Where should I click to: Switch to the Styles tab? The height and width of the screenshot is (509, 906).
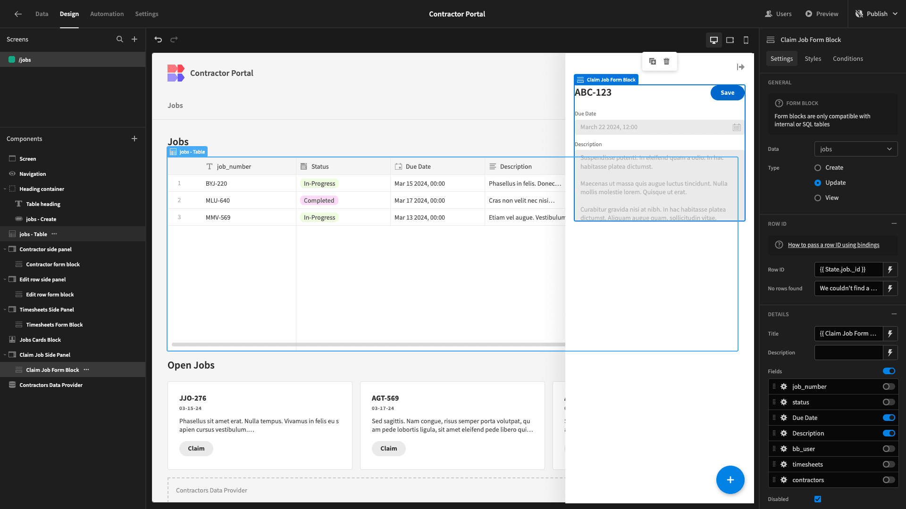(813, 58)
